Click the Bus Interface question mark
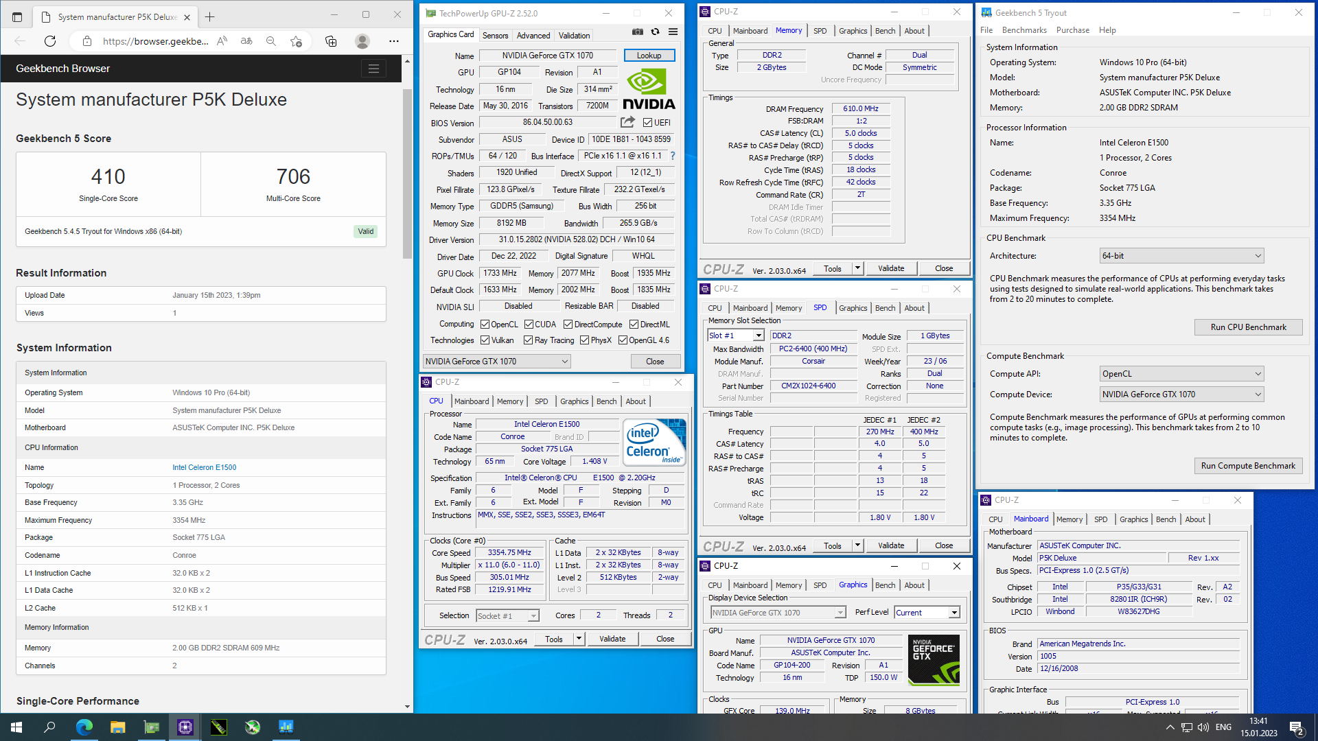This screenshot has height=741, width=1318. [673, 156]
